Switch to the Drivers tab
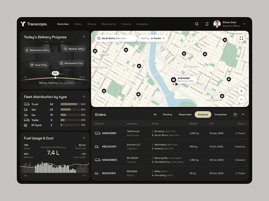This screenshot has width=269, height=201. (92, 24)
